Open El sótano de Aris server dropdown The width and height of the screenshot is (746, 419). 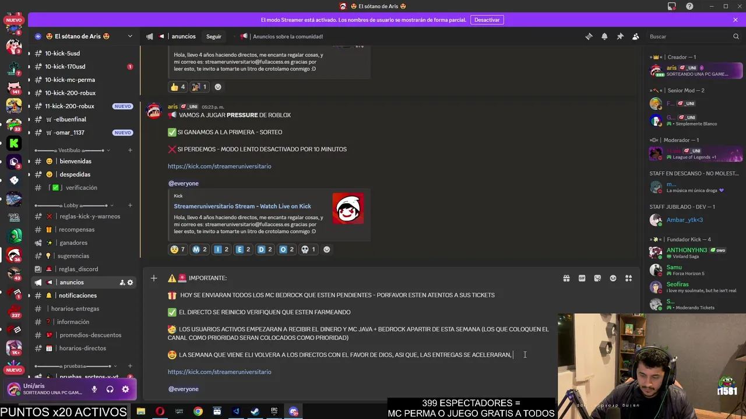point(130,36)
